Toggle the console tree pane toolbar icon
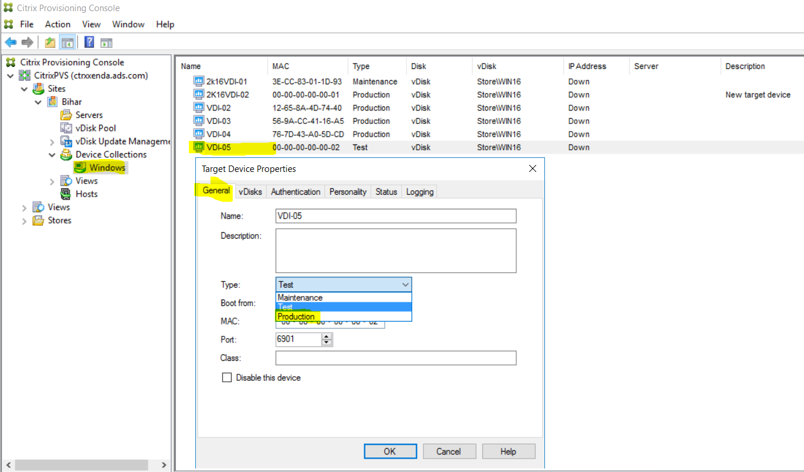 pos(67,42)
